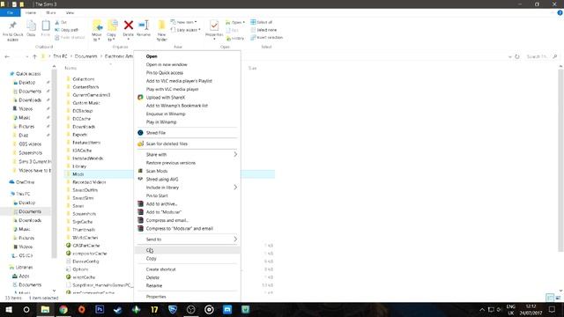The image size is (564, 317).
Task: Expand the Send to submenu
Action: [187, 240]
